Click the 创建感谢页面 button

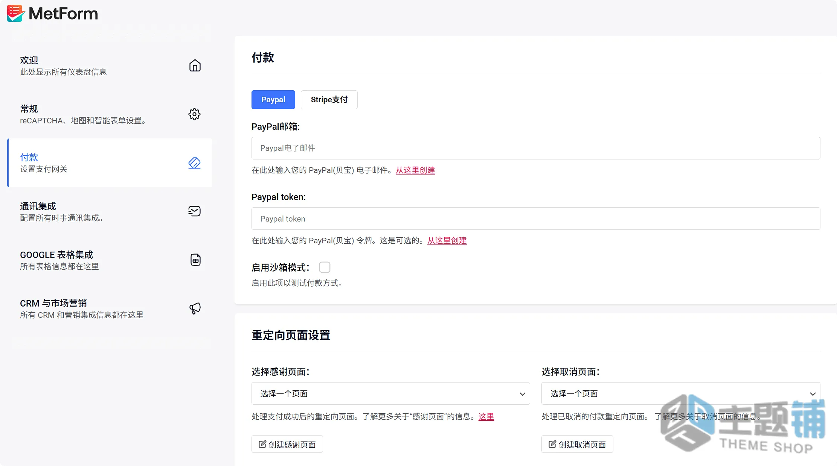coord(287,444)
